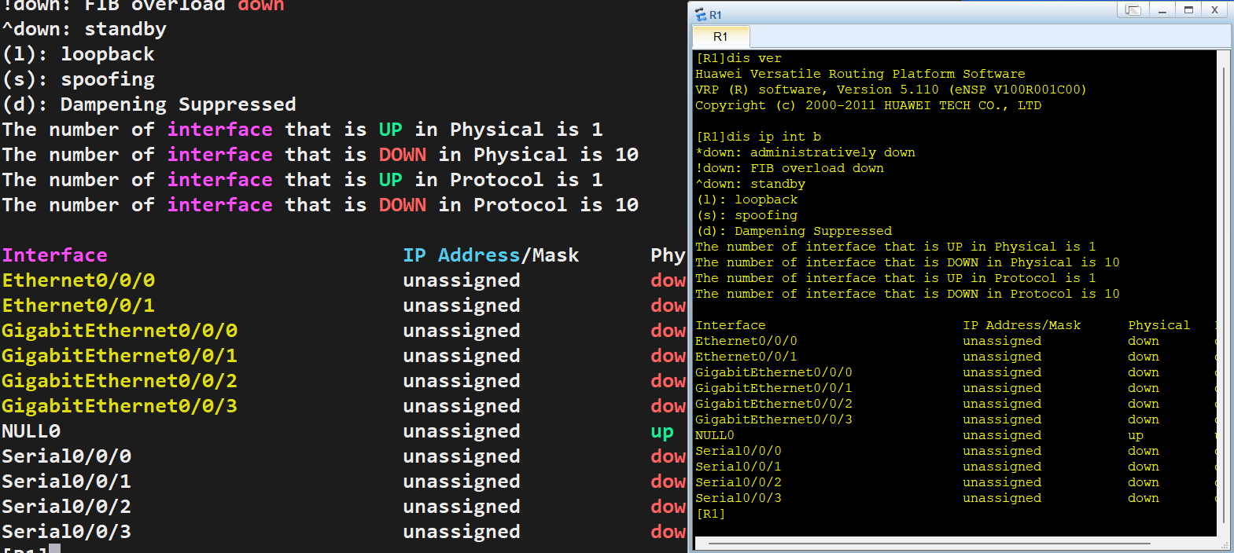
Task: Click NULL0 interface in the left terminal
Action: (x=31, y=431)
